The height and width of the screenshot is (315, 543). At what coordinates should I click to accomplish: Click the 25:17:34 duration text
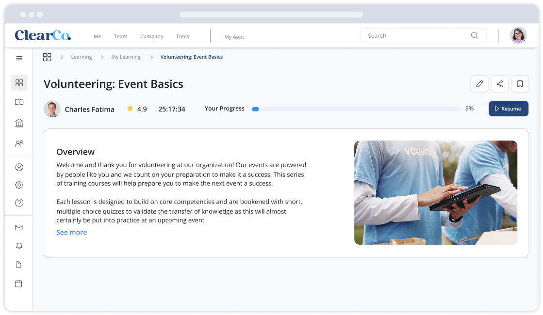pos(172,109)
